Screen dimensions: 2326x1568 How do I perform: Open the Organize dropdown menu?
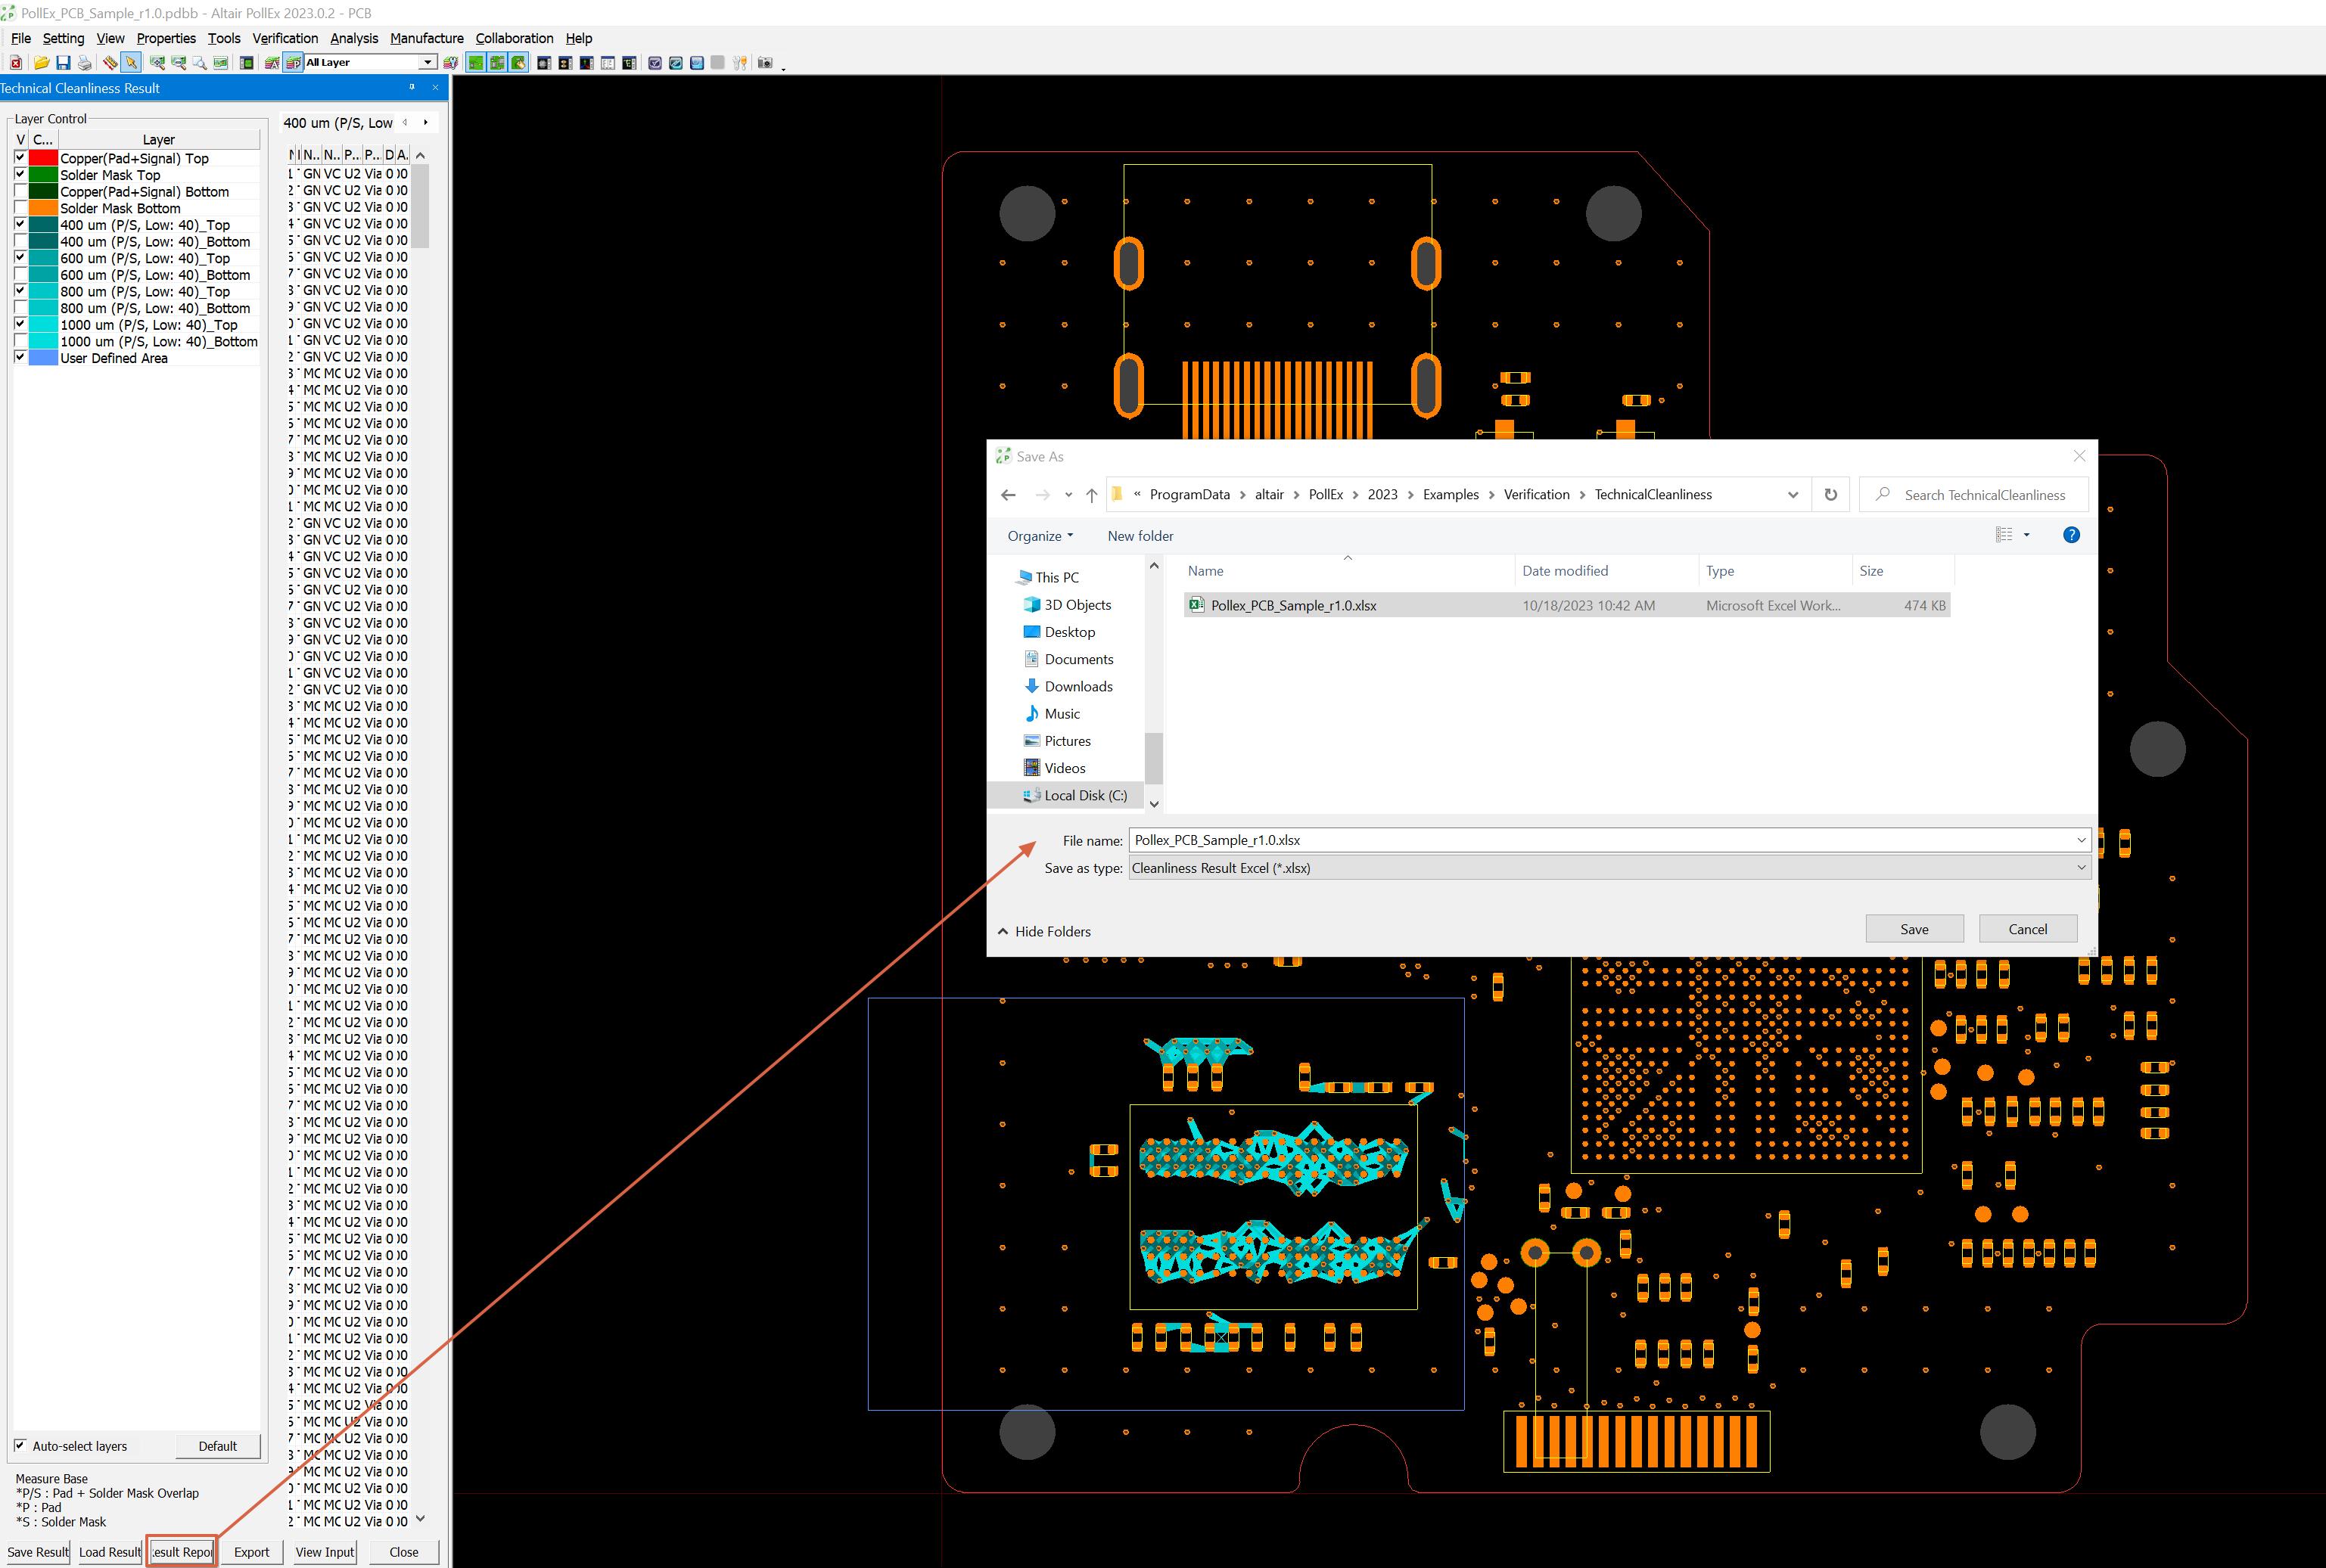(x=1040, y=536)
